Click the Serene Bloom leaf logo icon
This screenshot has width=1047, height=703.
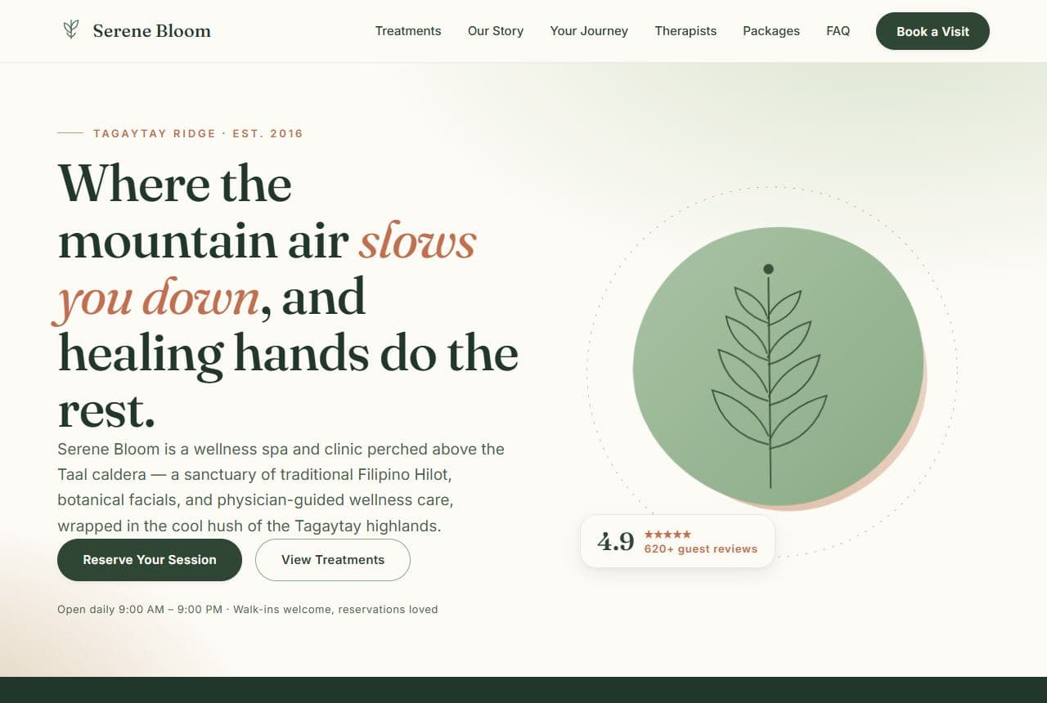point(71,30)
